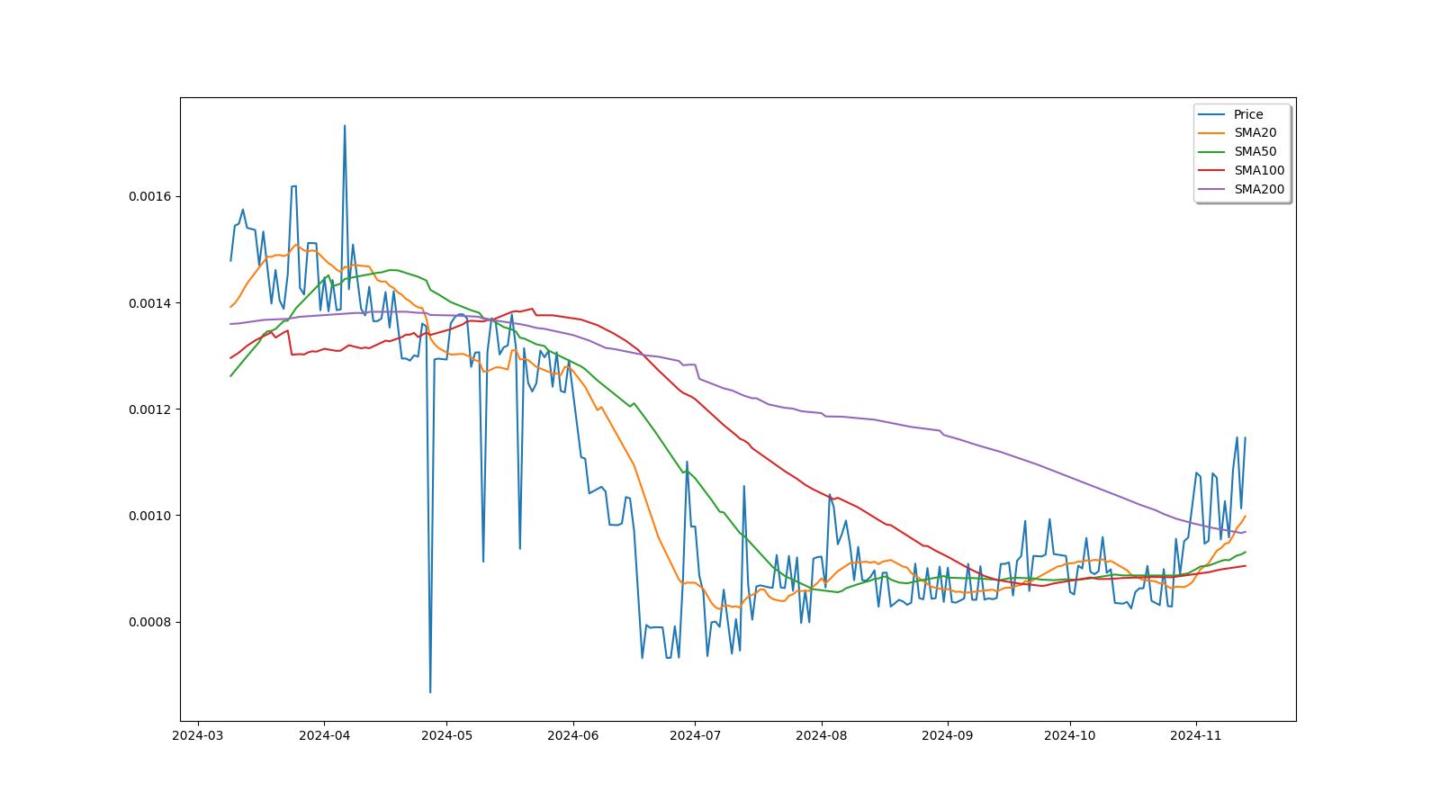Click the Price legend label

(x=1248, y=114)
